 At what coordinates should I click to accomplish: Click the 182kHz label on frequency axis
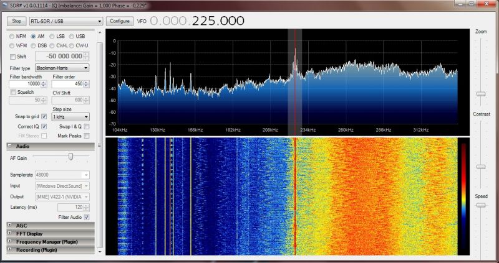(233, 130)
